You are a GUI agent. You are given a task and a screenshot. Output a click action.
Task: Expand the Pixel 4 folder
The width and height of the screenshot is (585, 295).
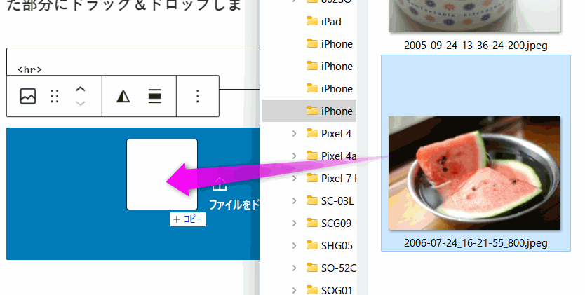295,133
